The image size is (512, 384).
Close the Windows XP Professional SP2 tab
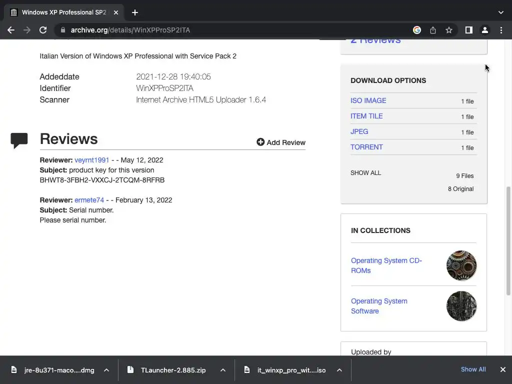coord(116,12)
